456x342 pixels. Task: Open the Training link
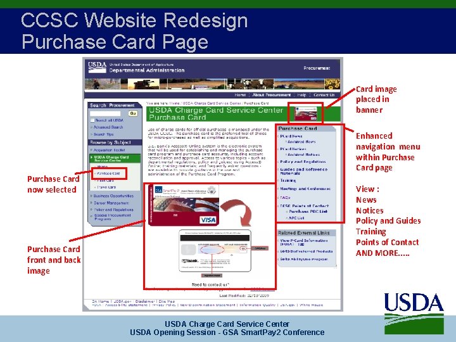coord(288,180)
